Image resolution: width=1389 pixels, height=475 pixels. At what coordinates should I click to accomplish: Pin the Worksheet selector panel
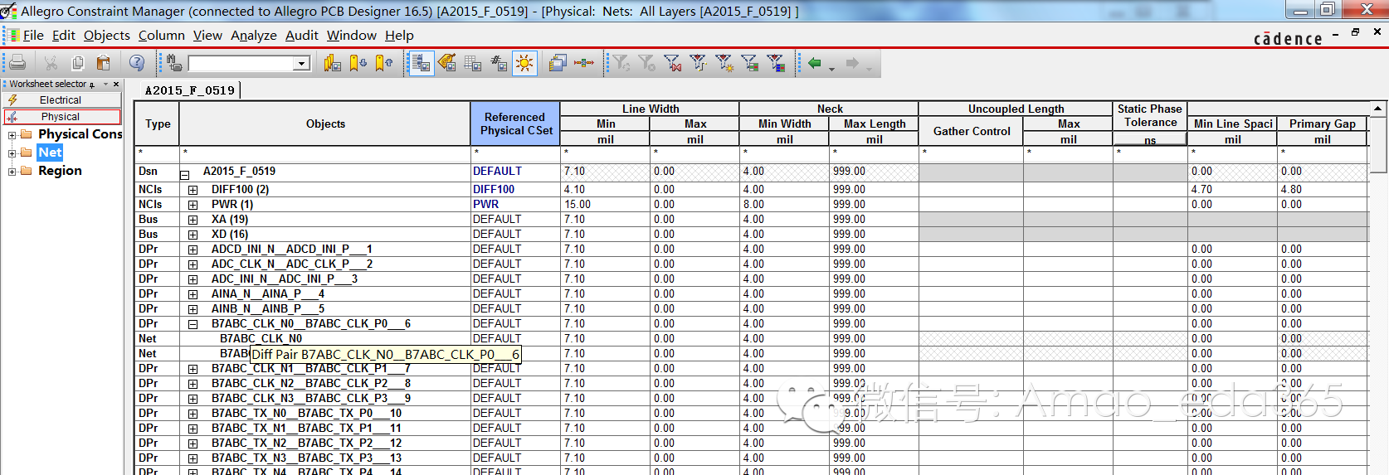coord(92,84)
